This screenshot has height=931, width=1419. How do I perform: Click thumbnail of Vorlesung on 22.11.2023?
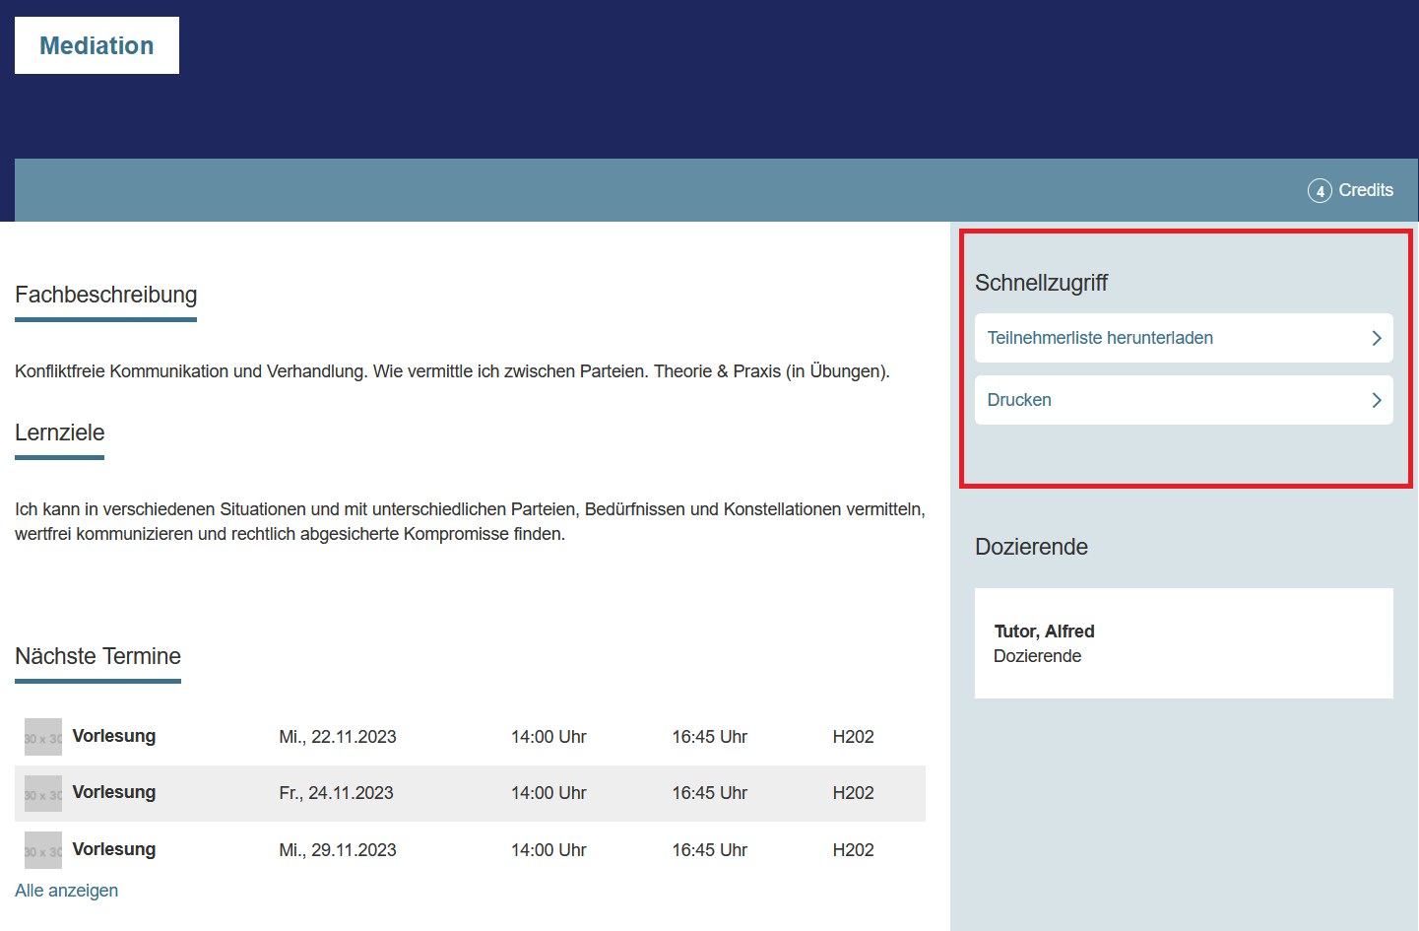pos(43,737)
